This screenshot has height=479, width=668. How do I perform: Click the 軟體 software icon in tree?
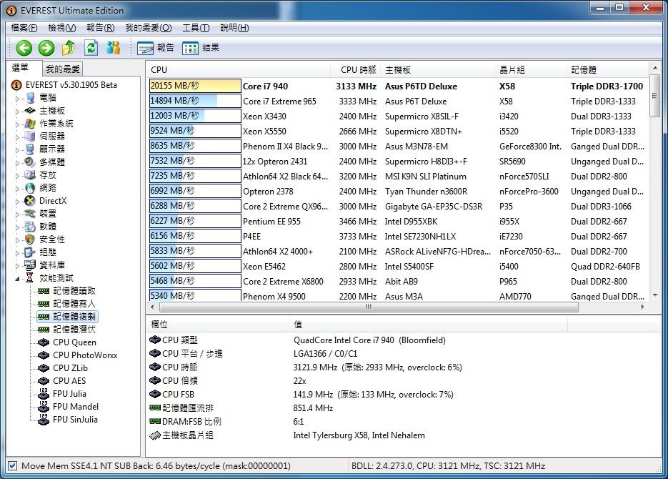(x=30, y=227)
